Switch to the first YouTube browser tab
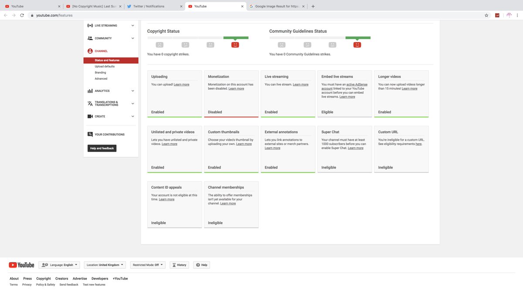Screen dimensions: 523x294 32,7
